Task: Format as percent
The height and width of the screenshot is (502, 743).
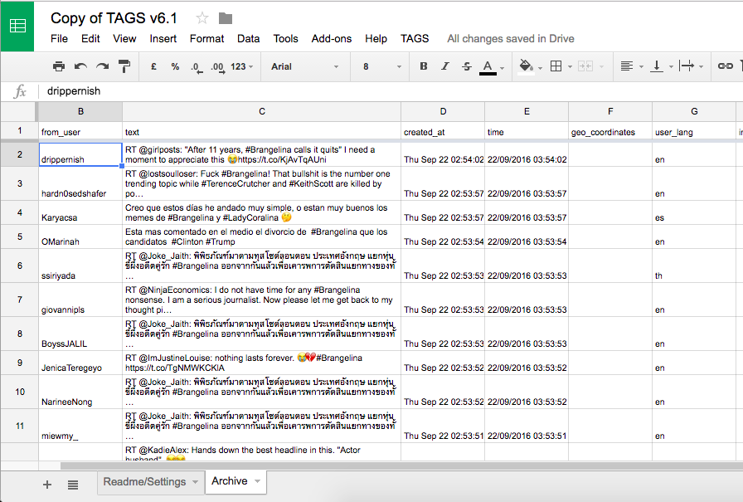Action: click(x=175, y=66)
